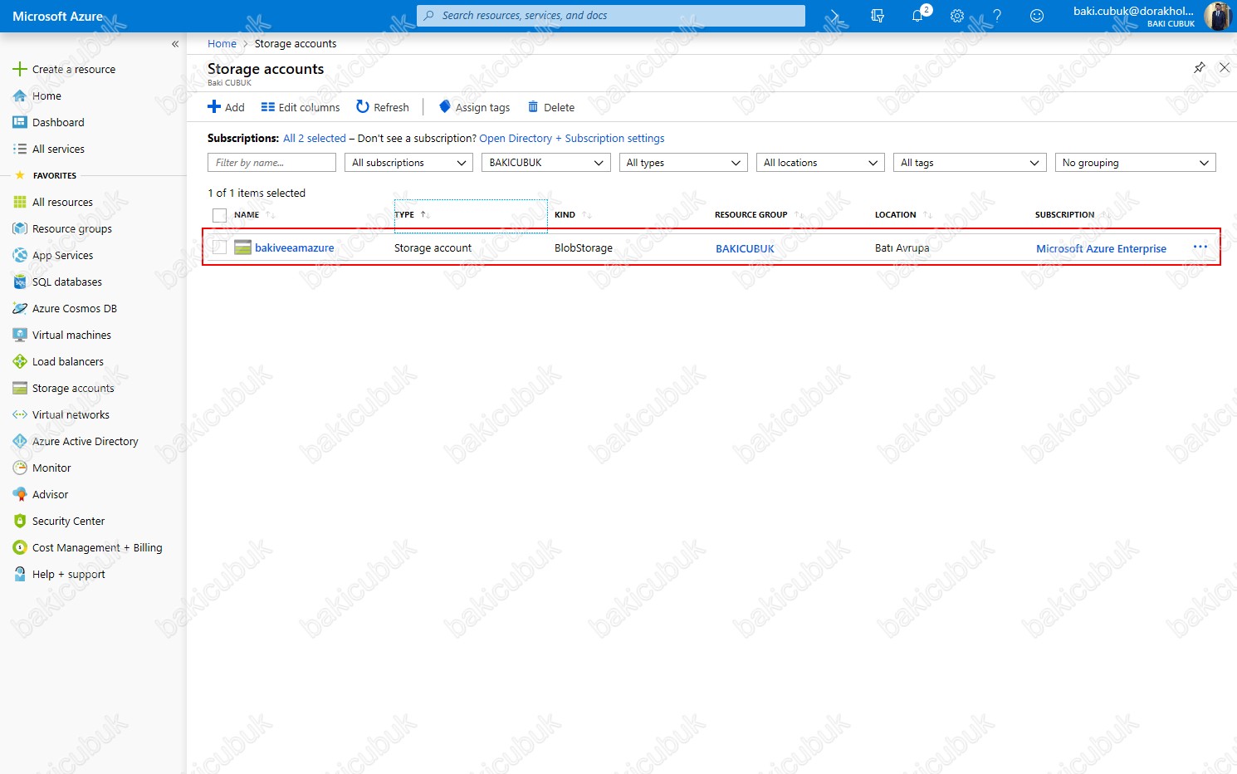The image size is (1237, 774).
Task: Expand the All subscriptions dropdown
Action: (x=408, y=163)
